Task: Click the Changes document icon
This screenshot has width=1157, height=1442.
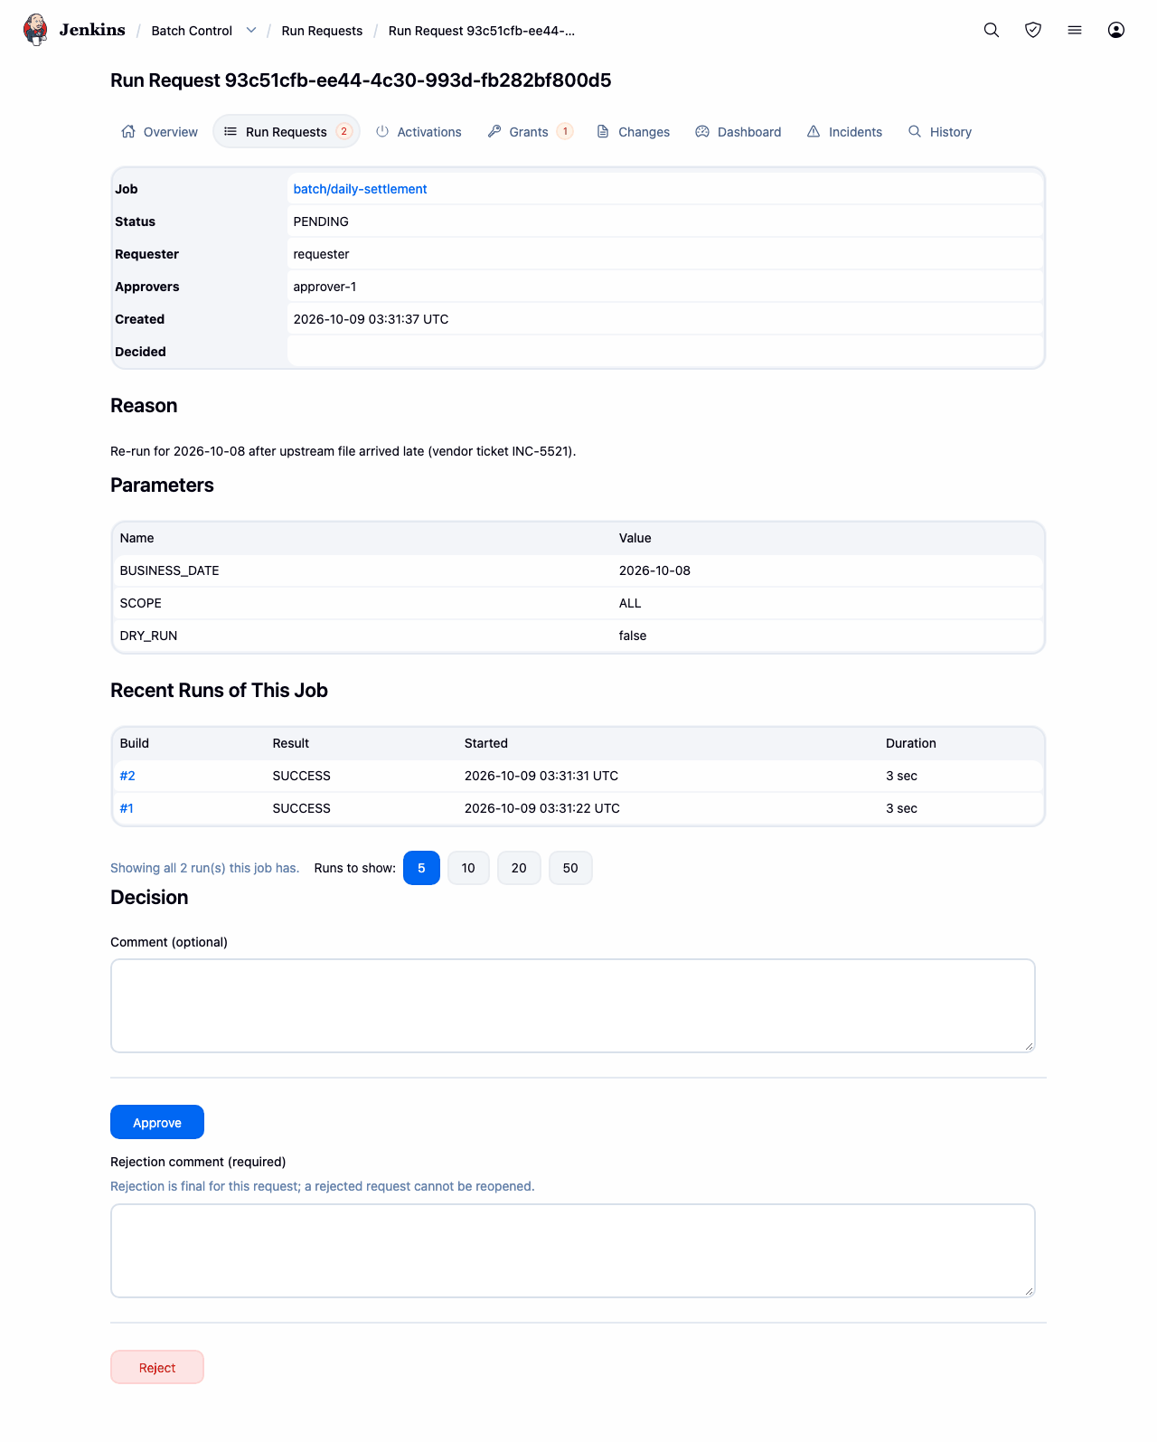Action: click(x=603, y=131)
